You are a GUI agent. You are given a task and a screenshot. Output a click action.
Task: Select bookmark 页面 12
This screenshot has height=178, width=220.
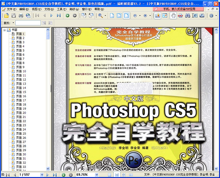21,80
